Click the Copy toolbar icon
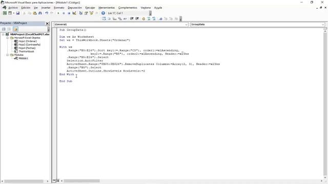This screenshot has height=184, width=328. pyautogui.click(x=30, y=13)
